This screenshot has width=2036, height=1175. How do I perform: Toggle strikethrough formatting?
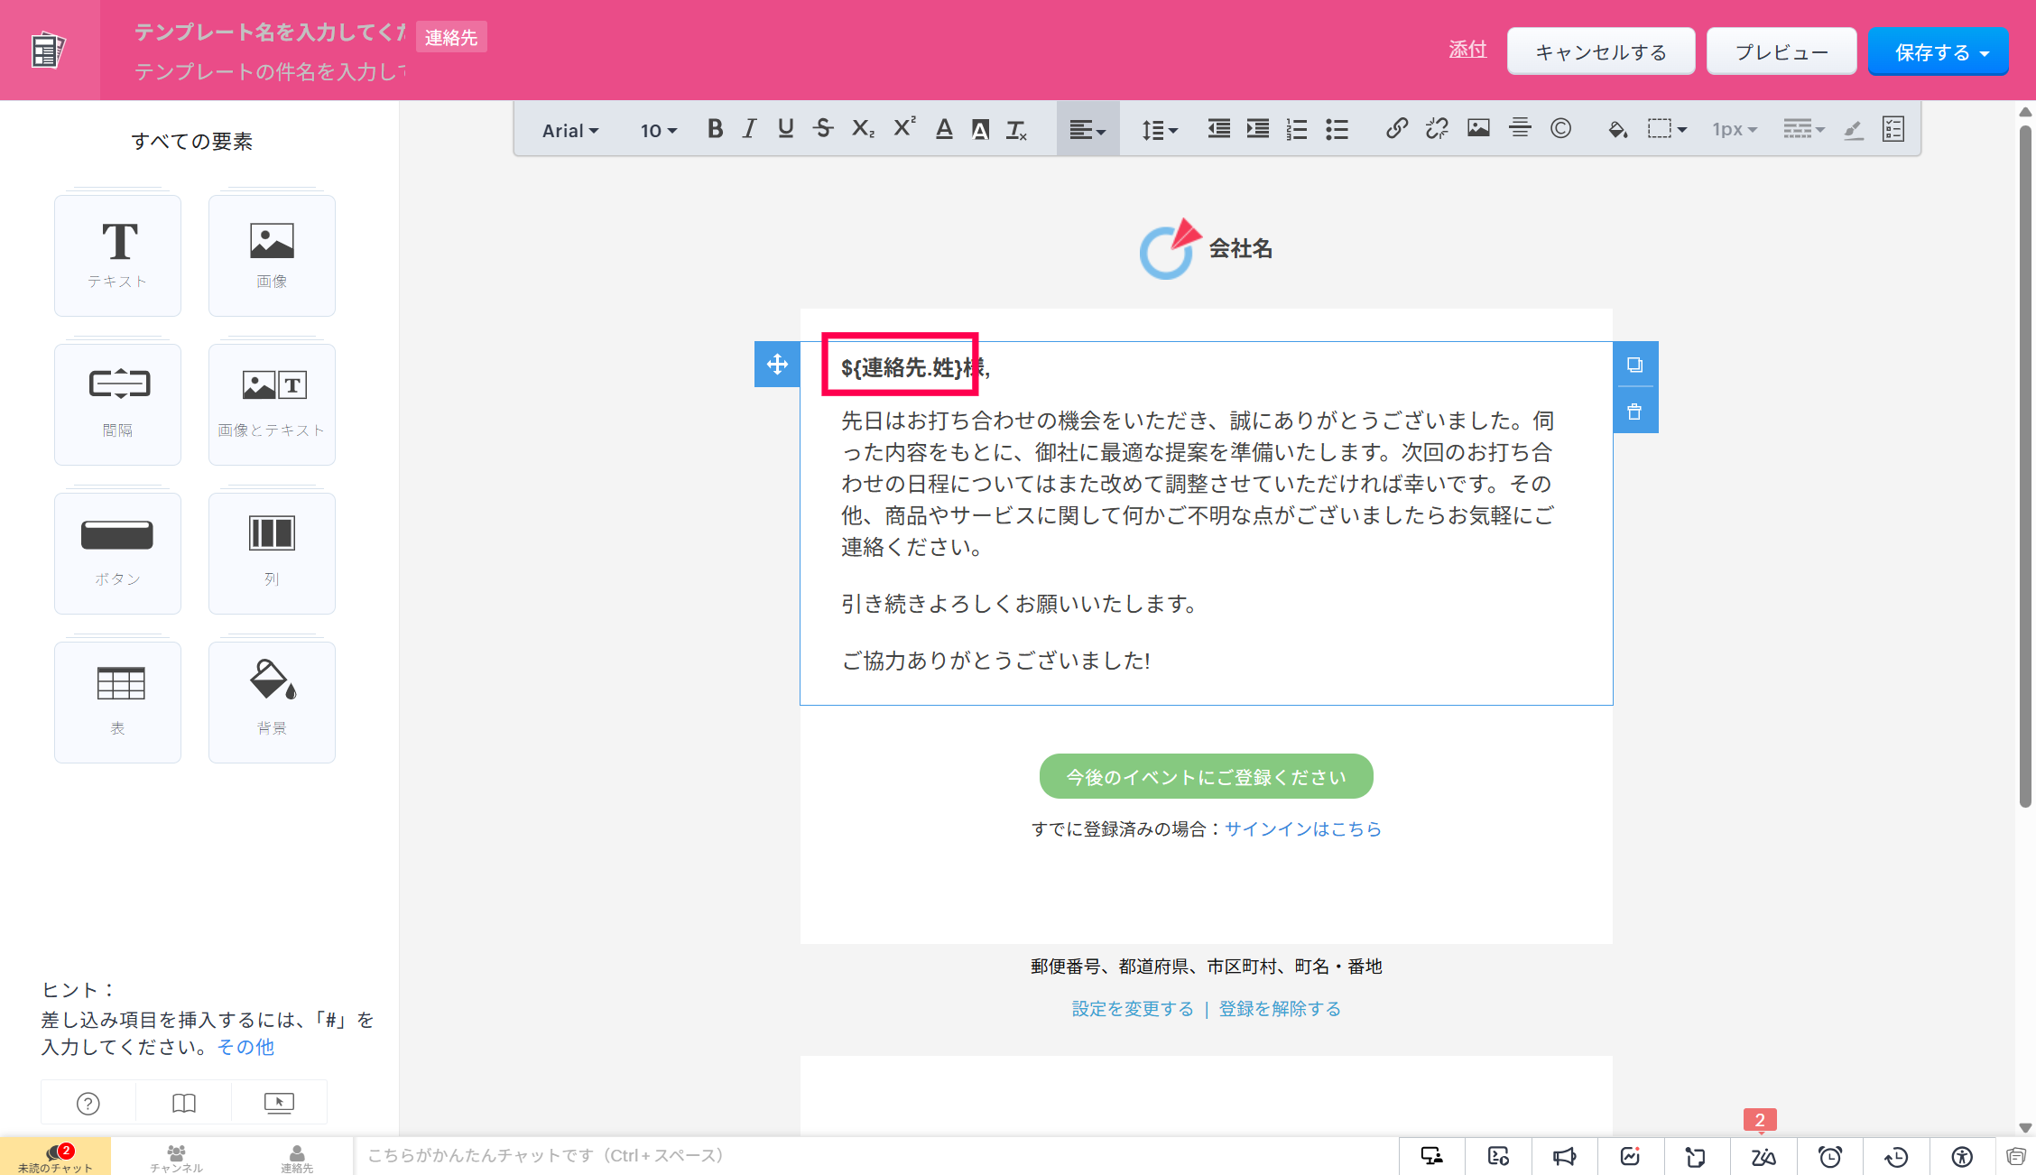click(822, 129)
